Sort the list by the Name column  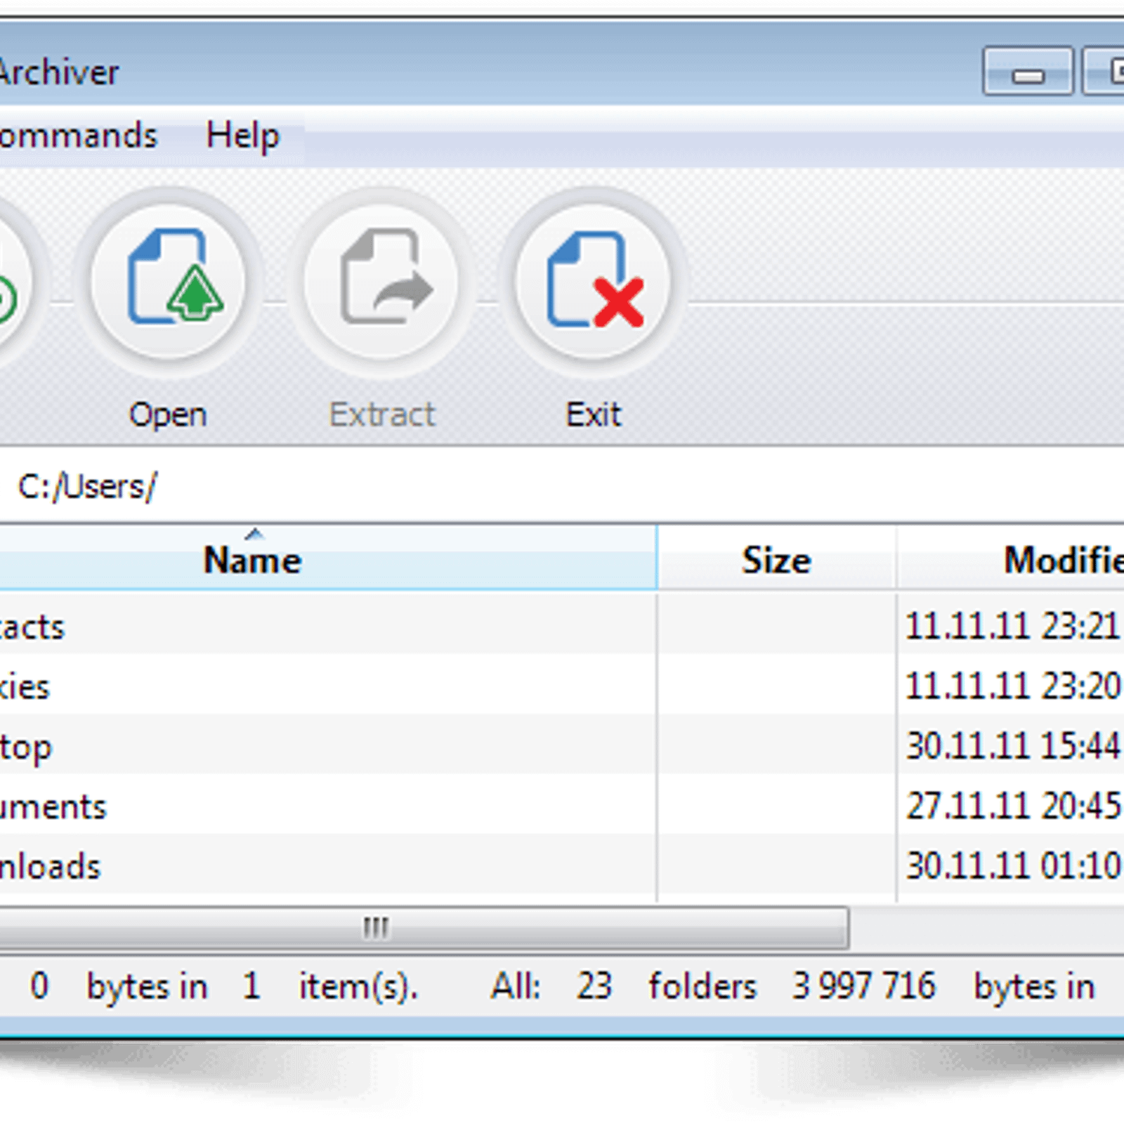(x=328, y=559)
